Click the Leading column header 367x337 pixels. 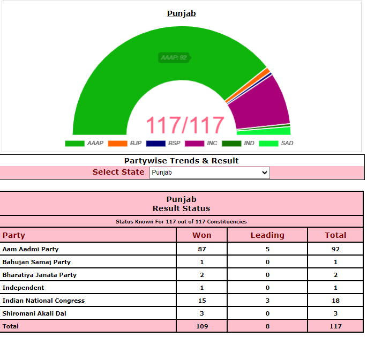267,235
